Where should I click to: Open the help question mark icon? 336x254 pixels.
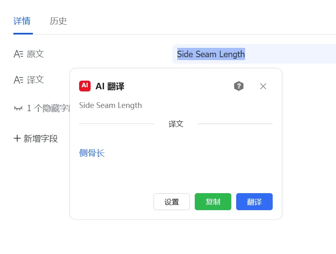click(239, 86)
